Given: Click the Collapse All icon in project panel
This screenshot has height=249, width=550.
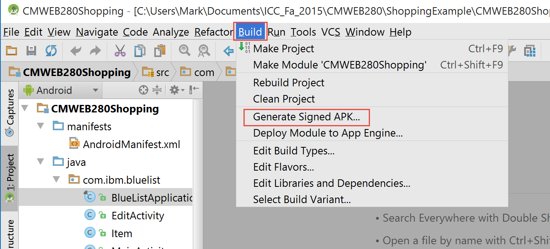Looking at the screenshot, I should tap(157, 90).
